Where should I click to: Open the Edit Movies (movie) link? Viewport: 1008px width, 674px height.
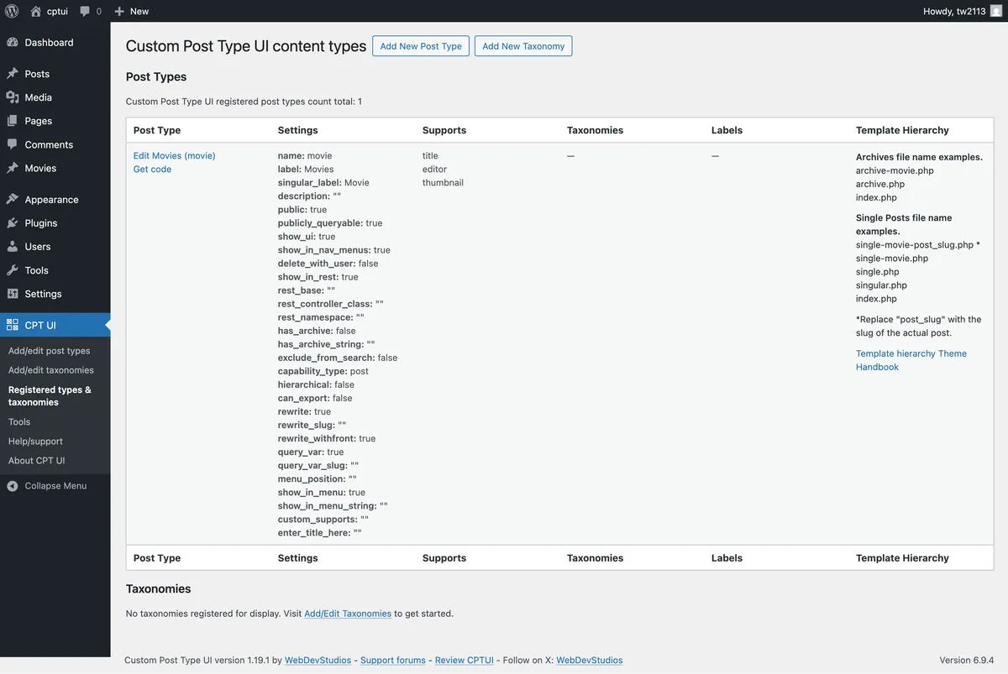point(175,155)
